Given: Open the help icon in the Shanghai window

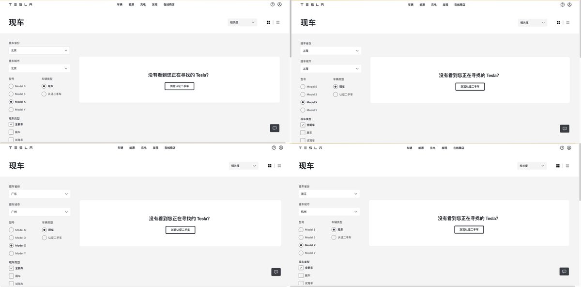Looking at the screenshot, I should coord(563,4).
